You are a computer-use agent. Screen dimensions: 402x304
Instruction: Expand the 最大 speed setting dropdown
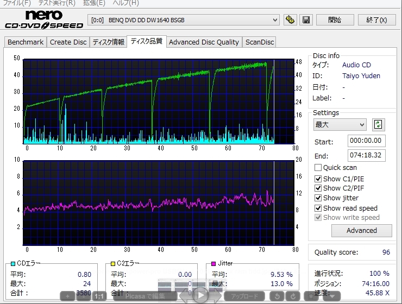pos(340,125)
